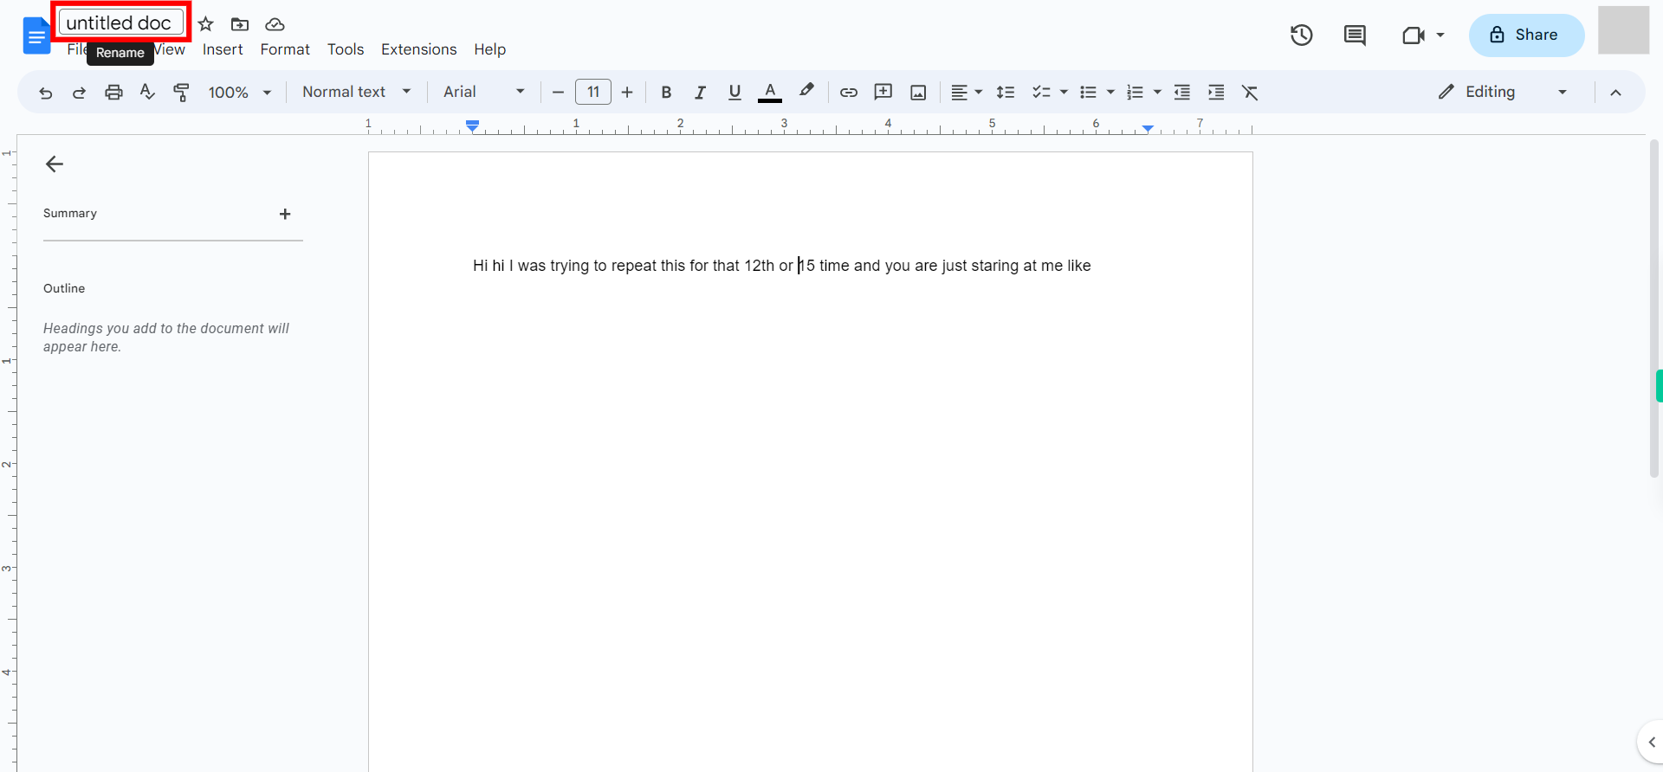
Task: Toggle underline formatting
Action: 734,93
